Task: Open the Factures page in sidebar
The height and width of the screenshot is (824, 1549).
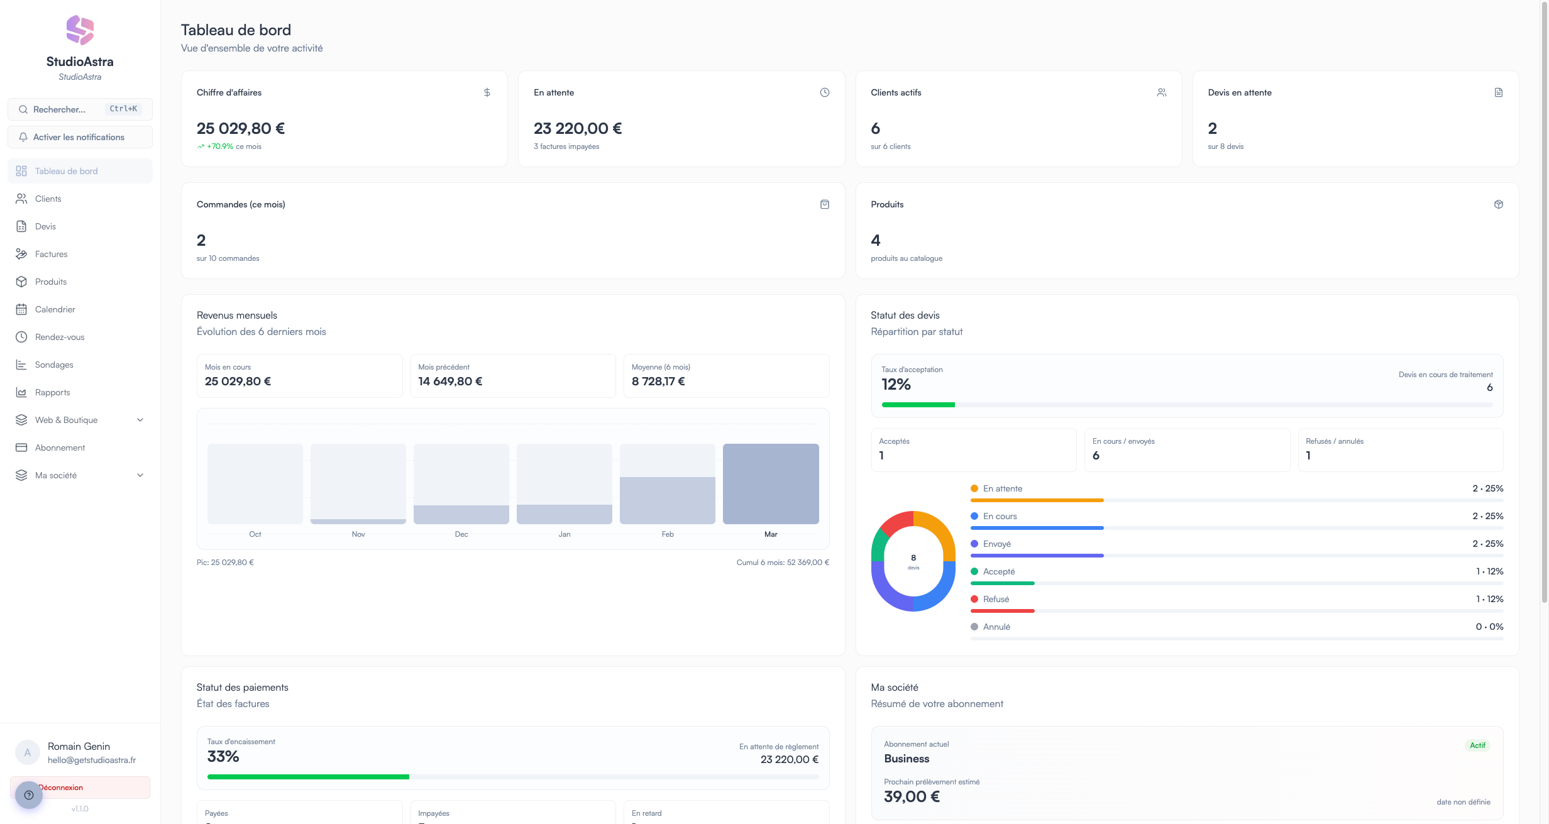Action: click(x=51, y=254)
